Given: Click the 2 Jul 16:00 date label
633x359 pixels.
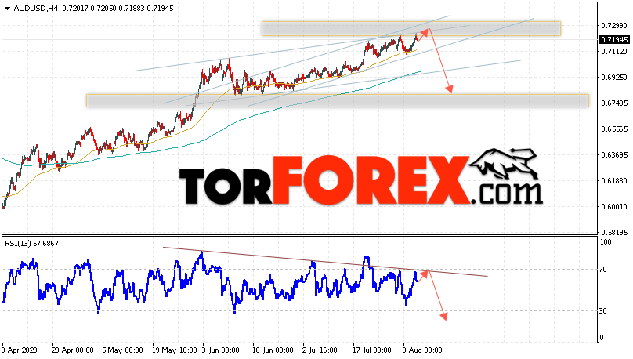Looking at the screenshot, I should 320,350.
